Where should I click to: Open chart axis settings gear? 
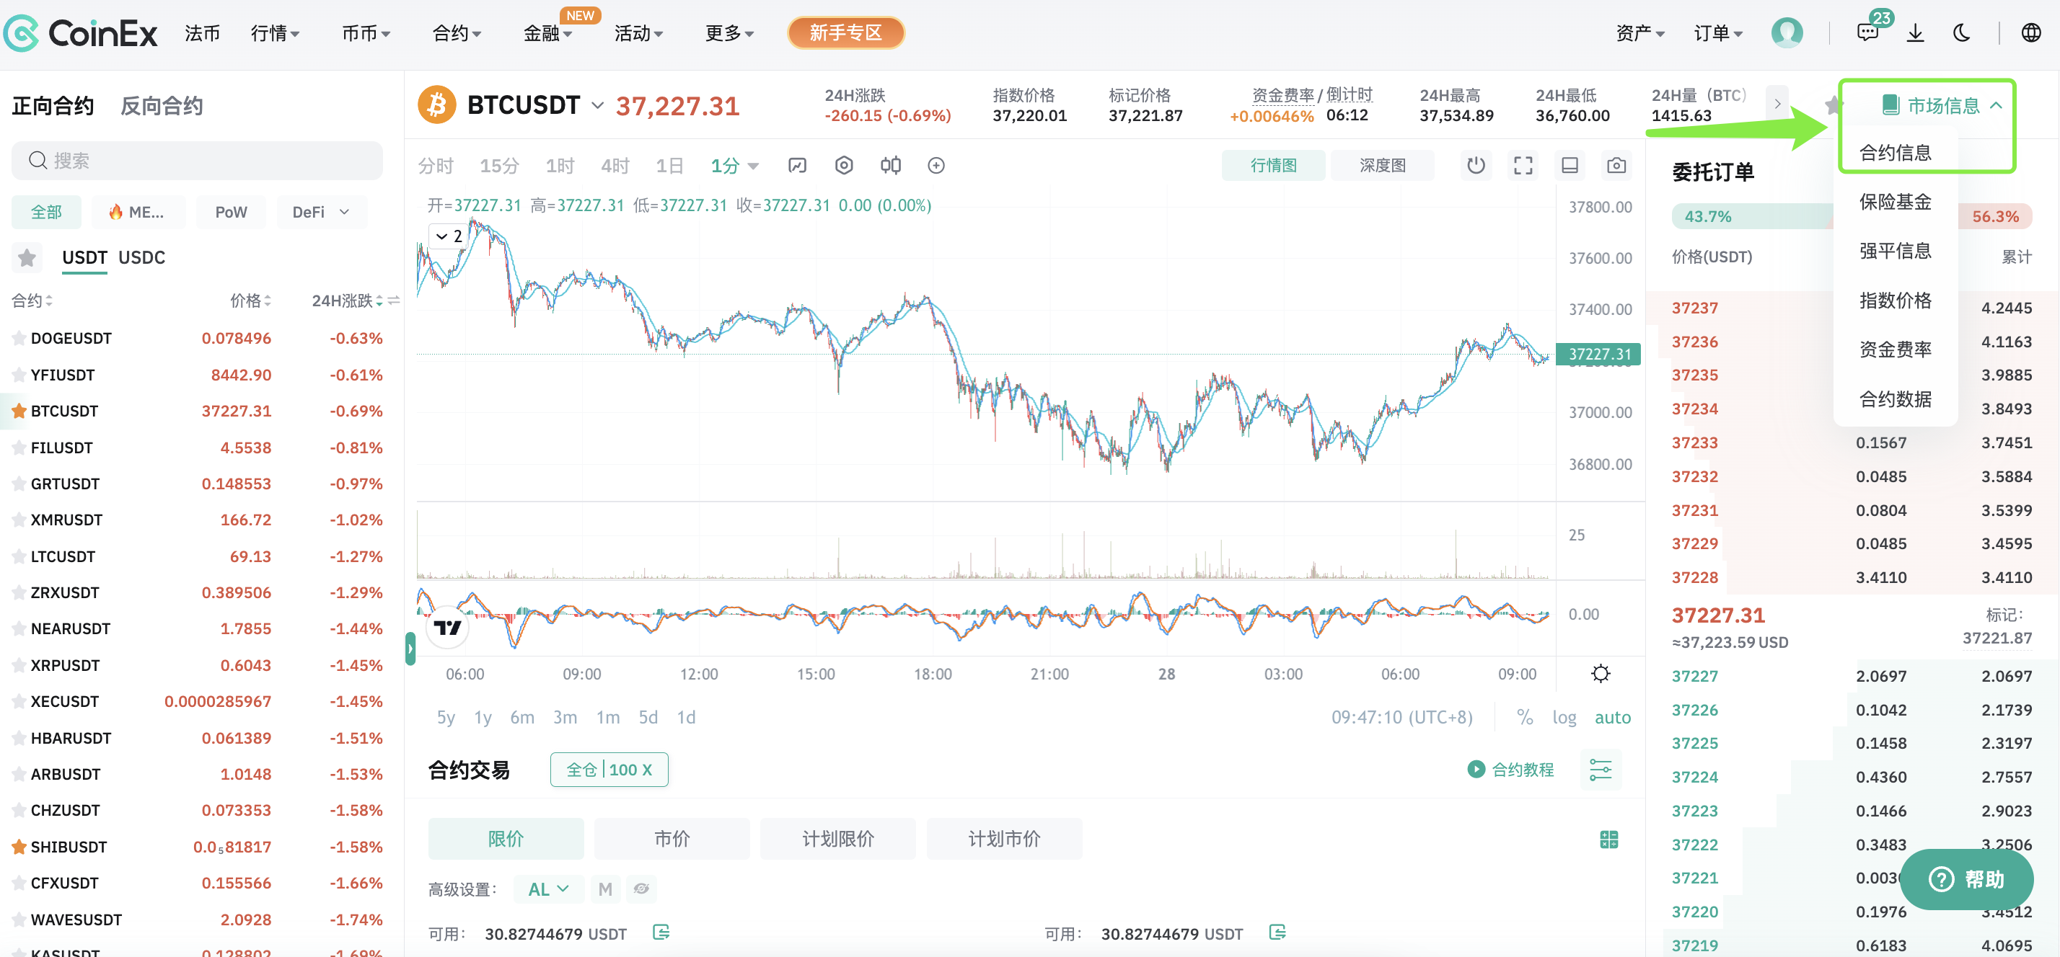click(x=1600, y=673)
